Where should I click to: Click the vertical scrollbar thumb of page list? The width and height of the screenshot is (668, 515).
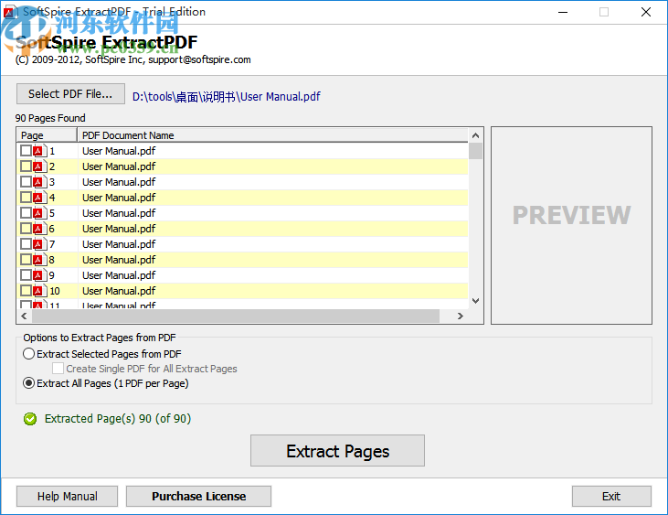(475, 151)
